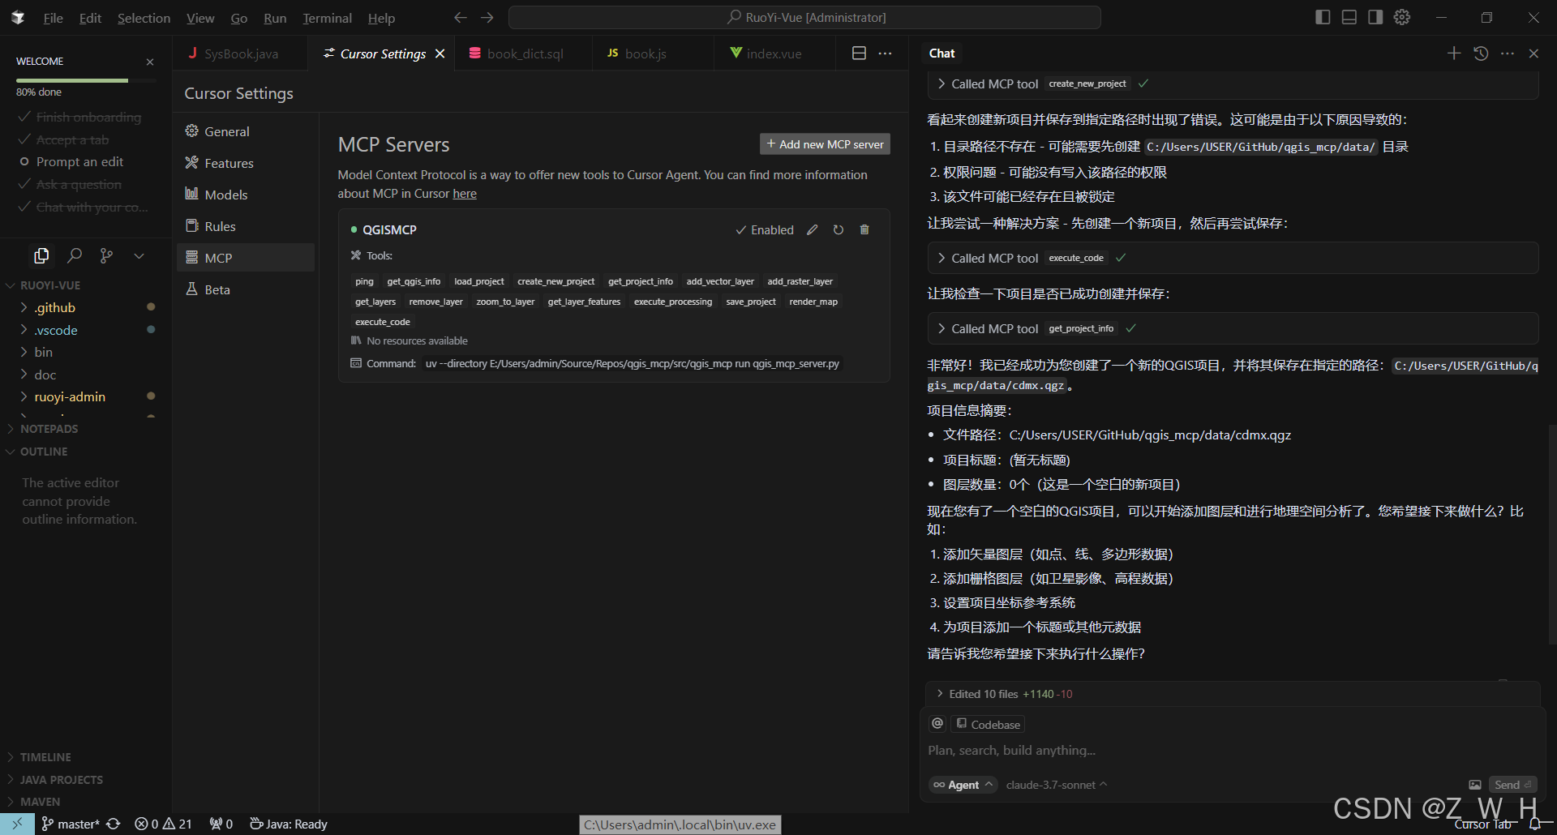This screenshot has width=1557, height=835.
Task: Expand the get_project_info MCP tool call
Action: 1232,328
